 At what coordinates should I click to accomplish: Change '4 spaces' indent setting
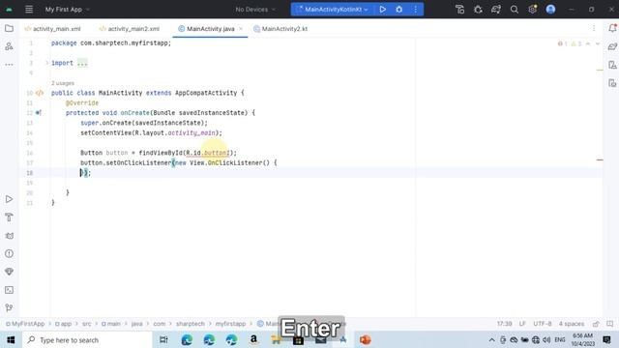click(x=571, y=324)
